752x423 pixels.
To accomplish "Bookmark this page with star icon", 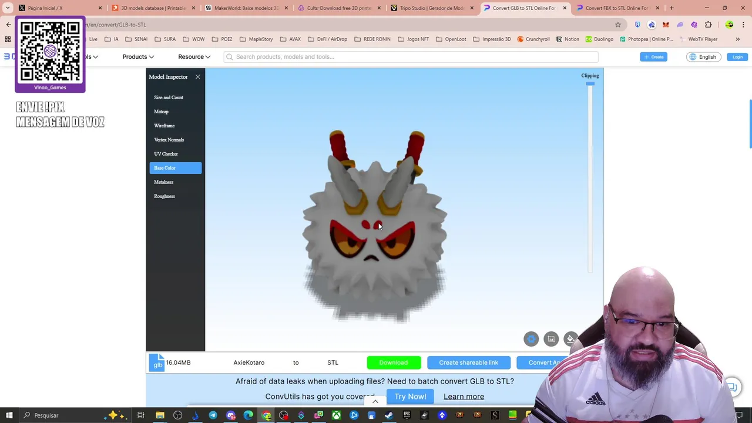I will click(618, 25).
